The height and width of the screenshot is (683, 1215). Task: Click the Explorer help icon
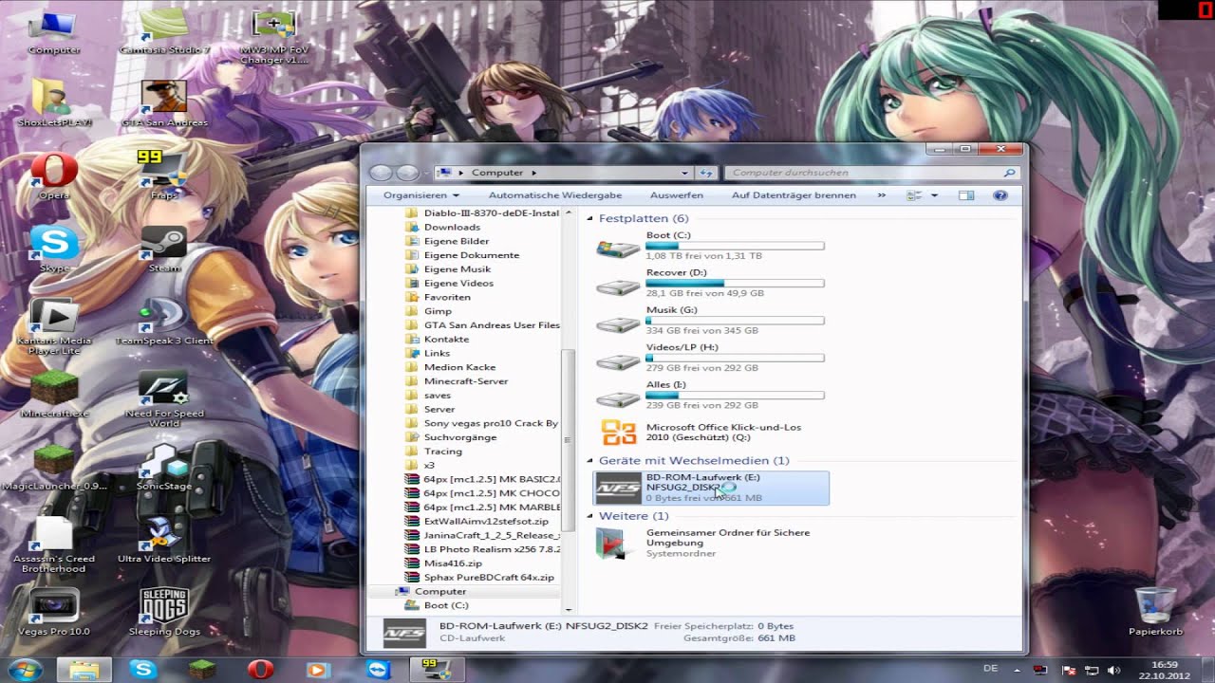pos(1000,195)
